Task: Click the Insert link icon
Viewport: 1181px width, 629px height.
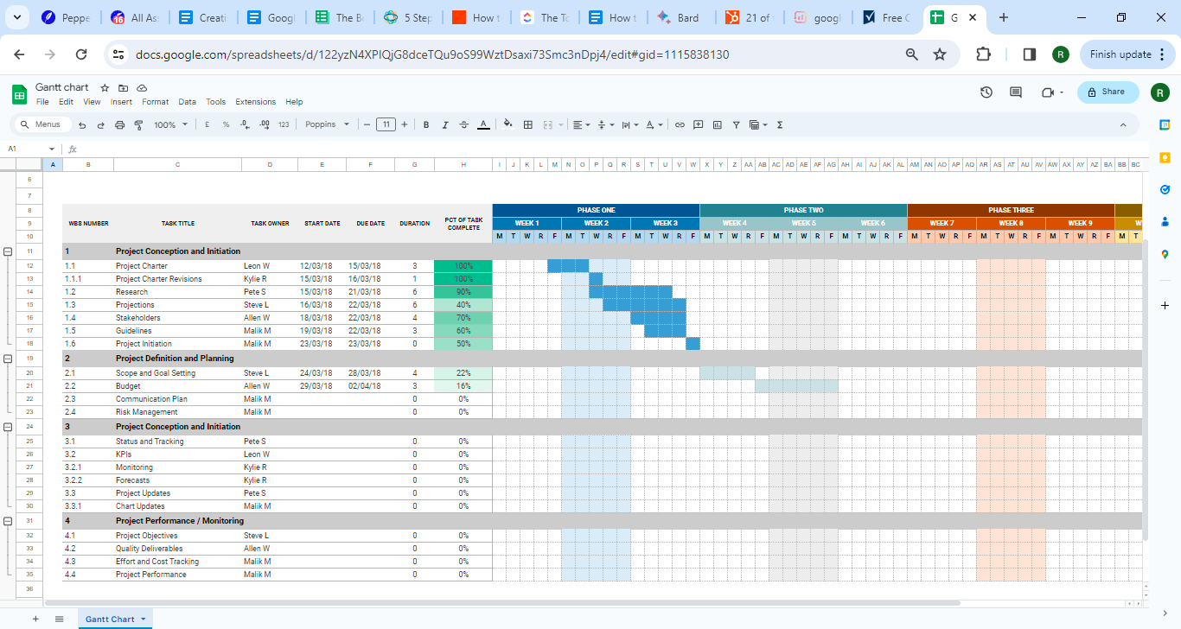Action: point(680,124)
